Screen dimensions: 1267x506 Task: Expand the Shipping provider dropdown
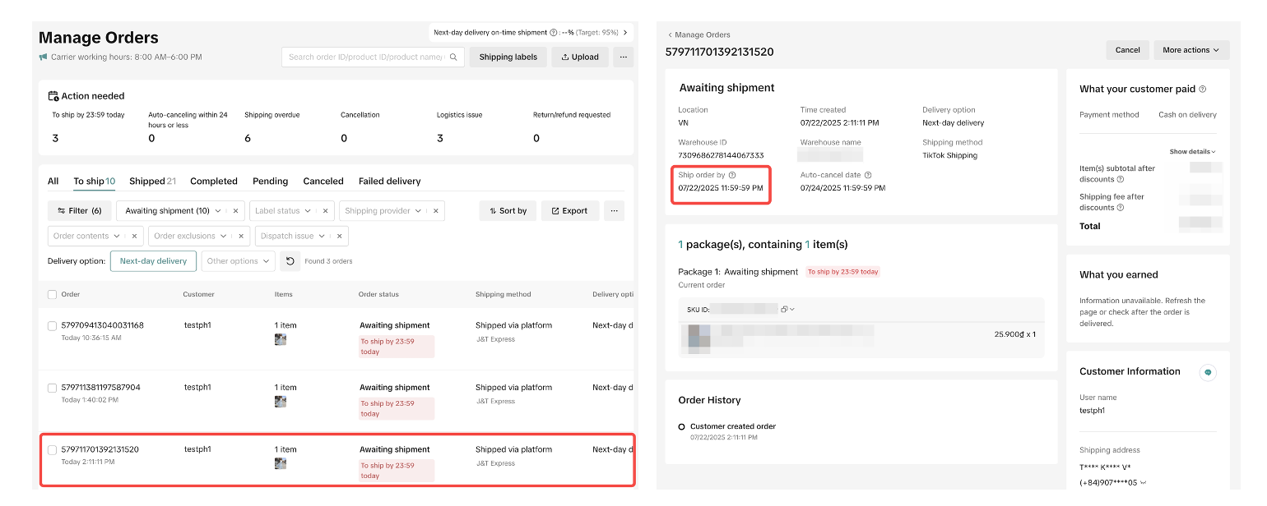[x=391, y=211]
